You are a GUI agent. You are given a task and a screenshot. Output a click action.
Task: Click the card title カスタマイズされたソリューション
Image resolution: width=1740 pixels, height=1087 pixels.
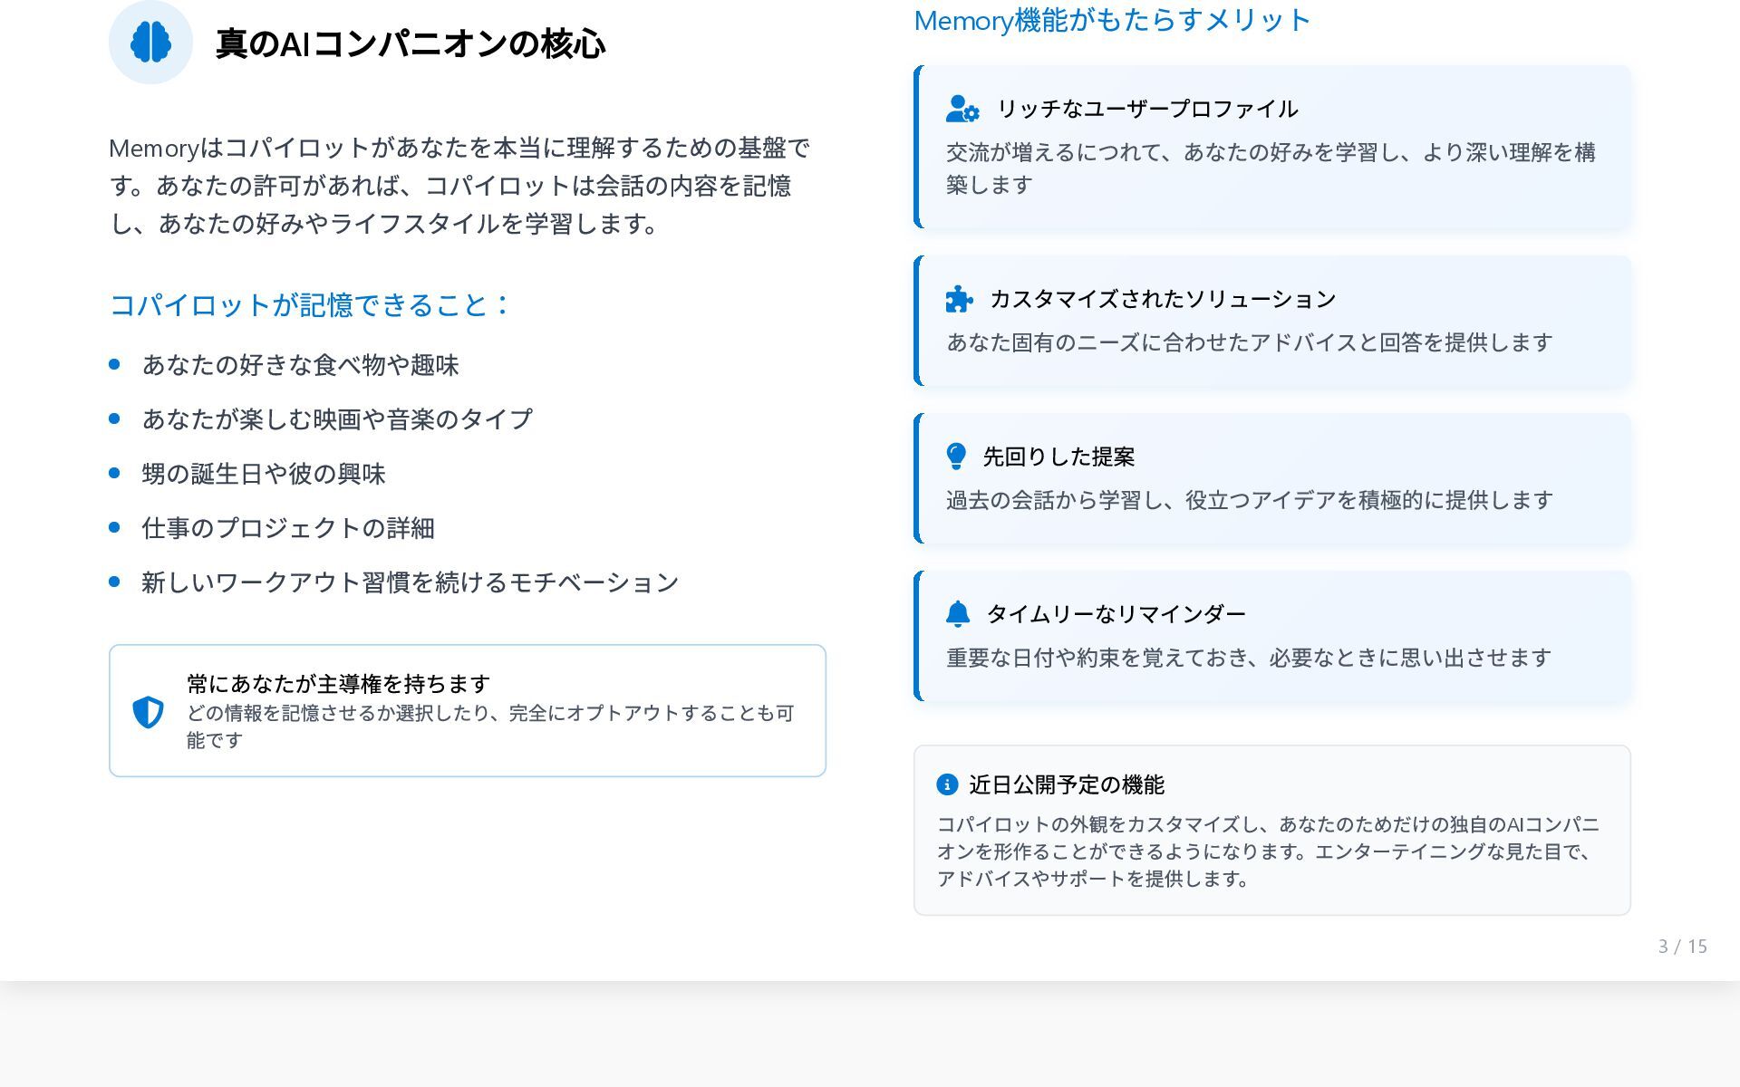[1163, 299]
